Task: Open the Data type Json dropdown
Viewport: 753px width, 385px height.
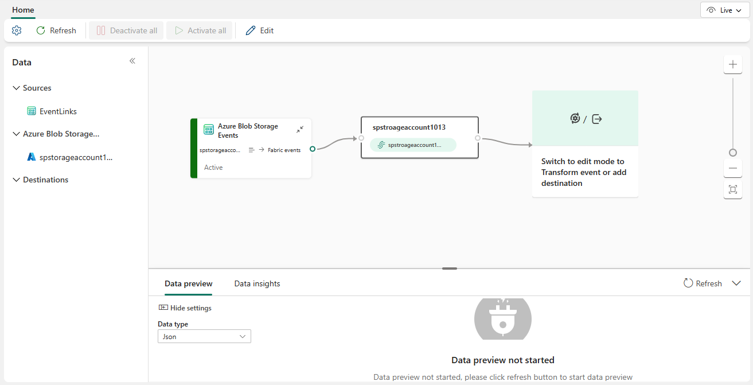Action: (x=204, y=337)
